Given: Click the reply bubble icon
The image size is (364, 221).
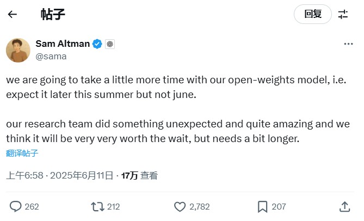Looking at the screenshot, I should coord(16,206).
